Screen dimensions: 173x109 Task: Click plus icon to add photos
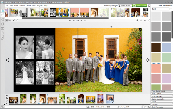click(x=7, y=95)
